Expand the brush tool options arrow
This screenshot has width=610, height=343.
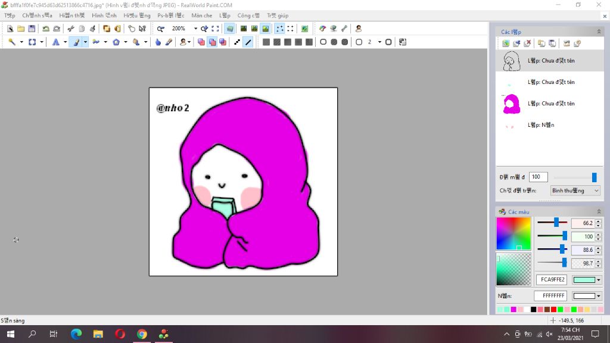[x=85, y=42]
